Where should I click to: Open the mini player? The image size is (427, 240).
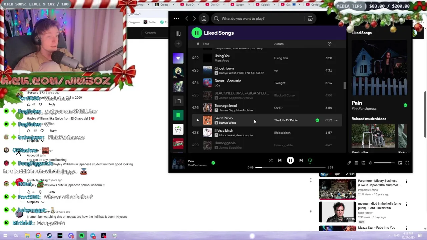coord(400,163)
